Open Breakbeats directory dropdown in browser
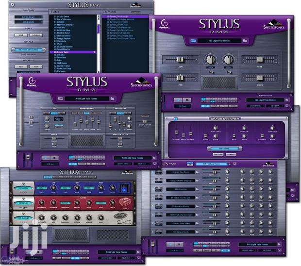This screenshot has width=301, height=266. point(29,22)
